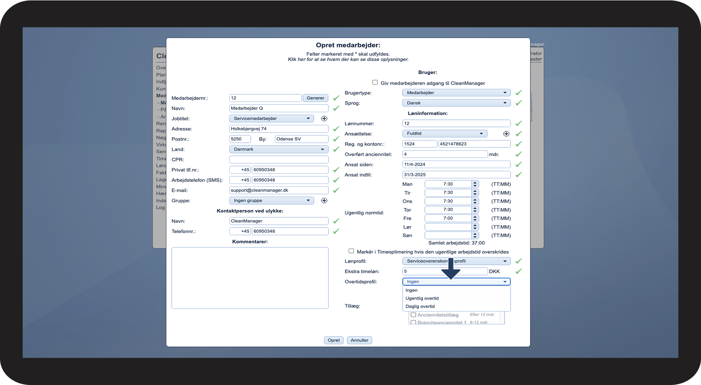Click the plus icon next to Gruppe
Viewport: 701px width, 385px height.
[324, 201]
